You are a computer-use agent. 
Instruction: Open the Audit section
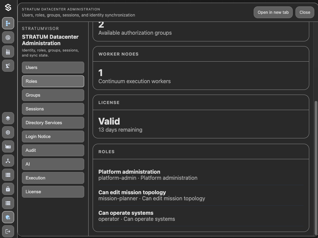pos(53,150)
